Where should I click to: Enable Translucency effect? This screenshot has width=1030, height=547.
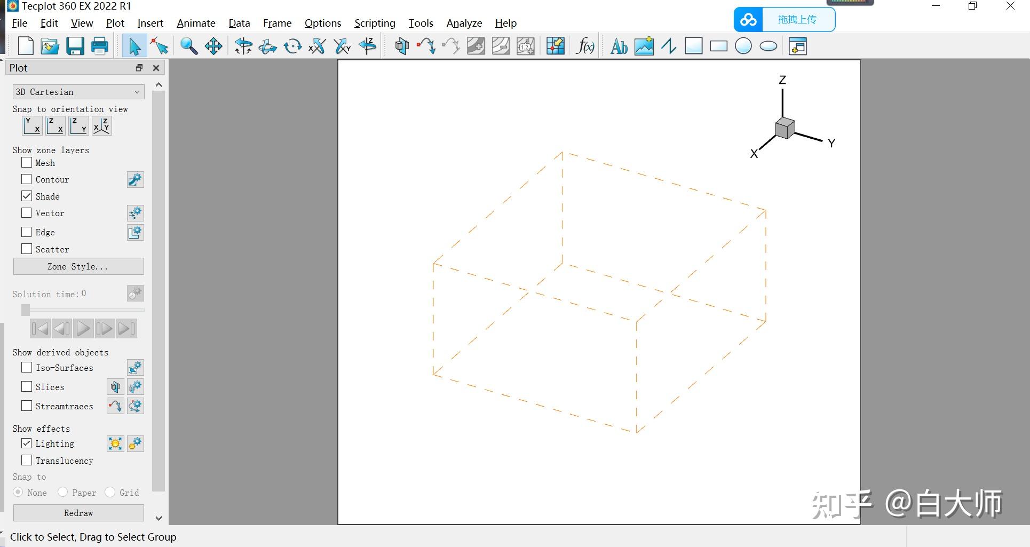(x=27, y=459)
